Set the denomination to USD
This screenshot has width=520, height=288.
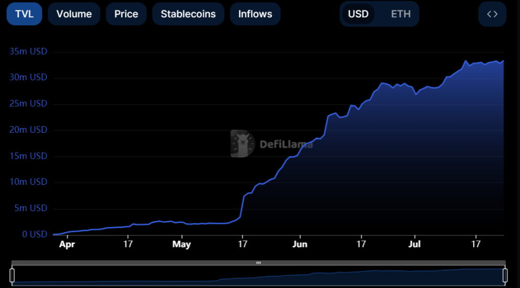[358, 14]
